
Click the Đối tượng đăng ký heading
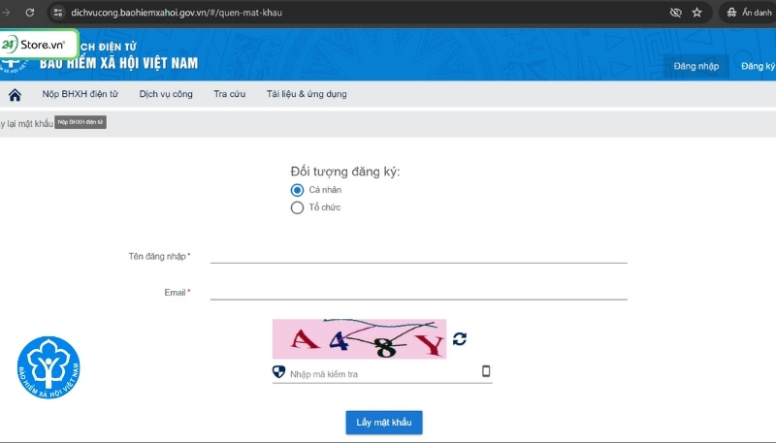click(345, 172)
